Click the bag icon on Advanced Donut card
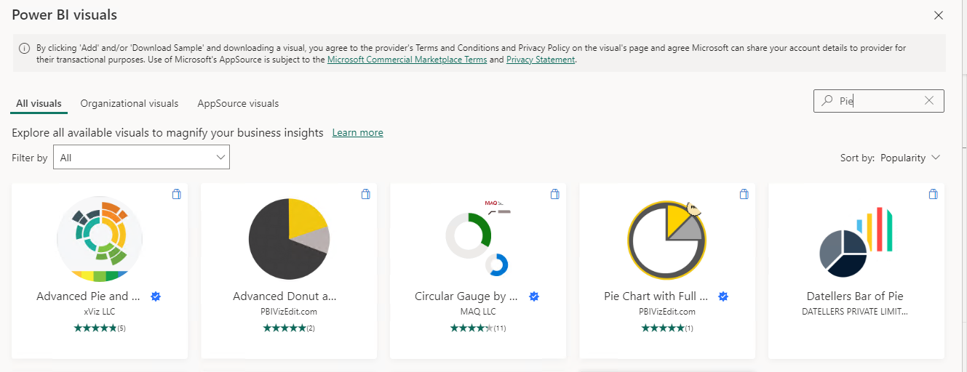The width and height of the screenshot is (967, 372). pyautogui.click(x=366, y=194)
